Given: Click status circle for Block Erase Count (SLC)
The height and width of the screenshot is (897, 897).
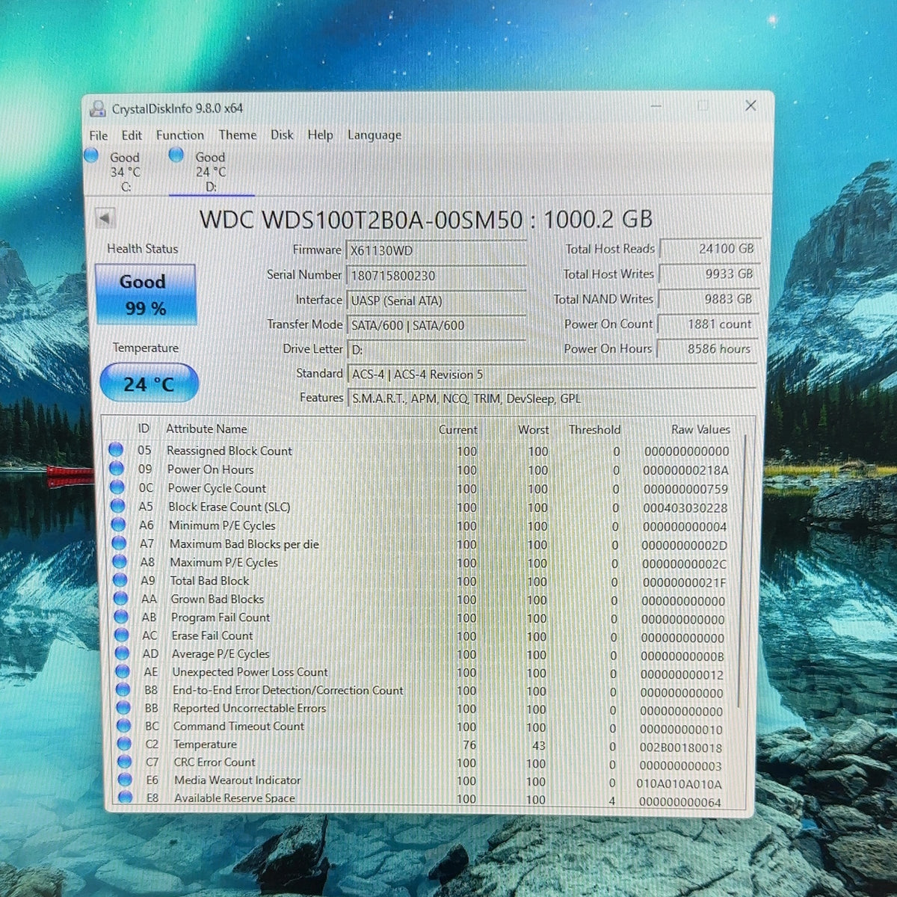Looking at the screenshot, I should [117, 506].
